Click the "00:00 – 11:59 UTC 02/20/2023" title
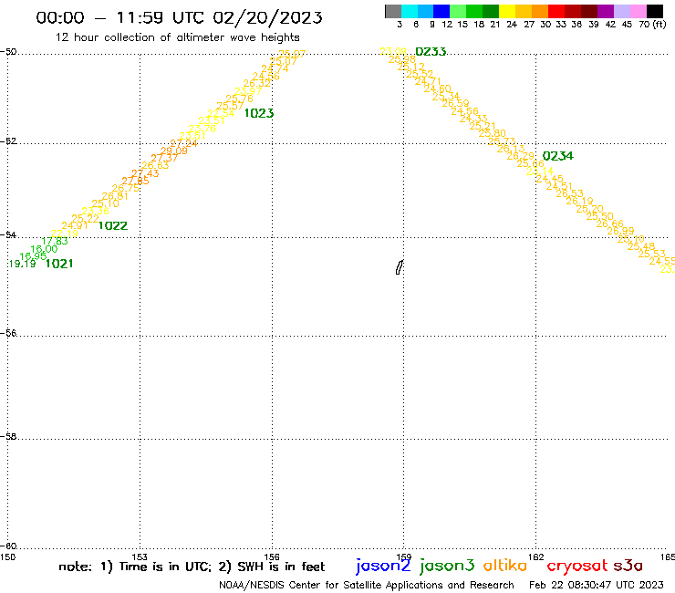 (179, 17)
